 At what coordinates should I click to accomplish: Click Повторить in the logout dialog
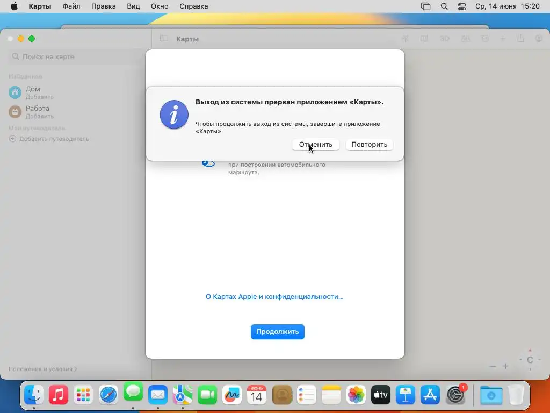point(369,145)
